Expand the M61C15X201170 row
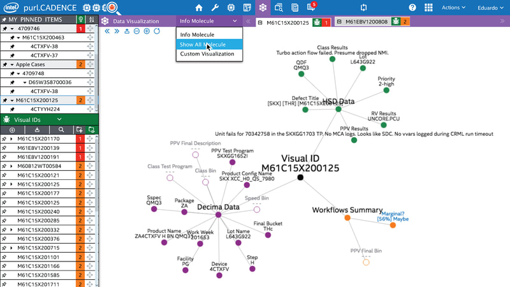Screen dimensions: 510x287 coord(11,139)
